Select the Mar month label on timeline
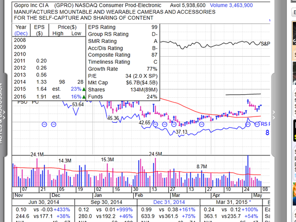The image size is (296, 222). (x=176, y=195)
